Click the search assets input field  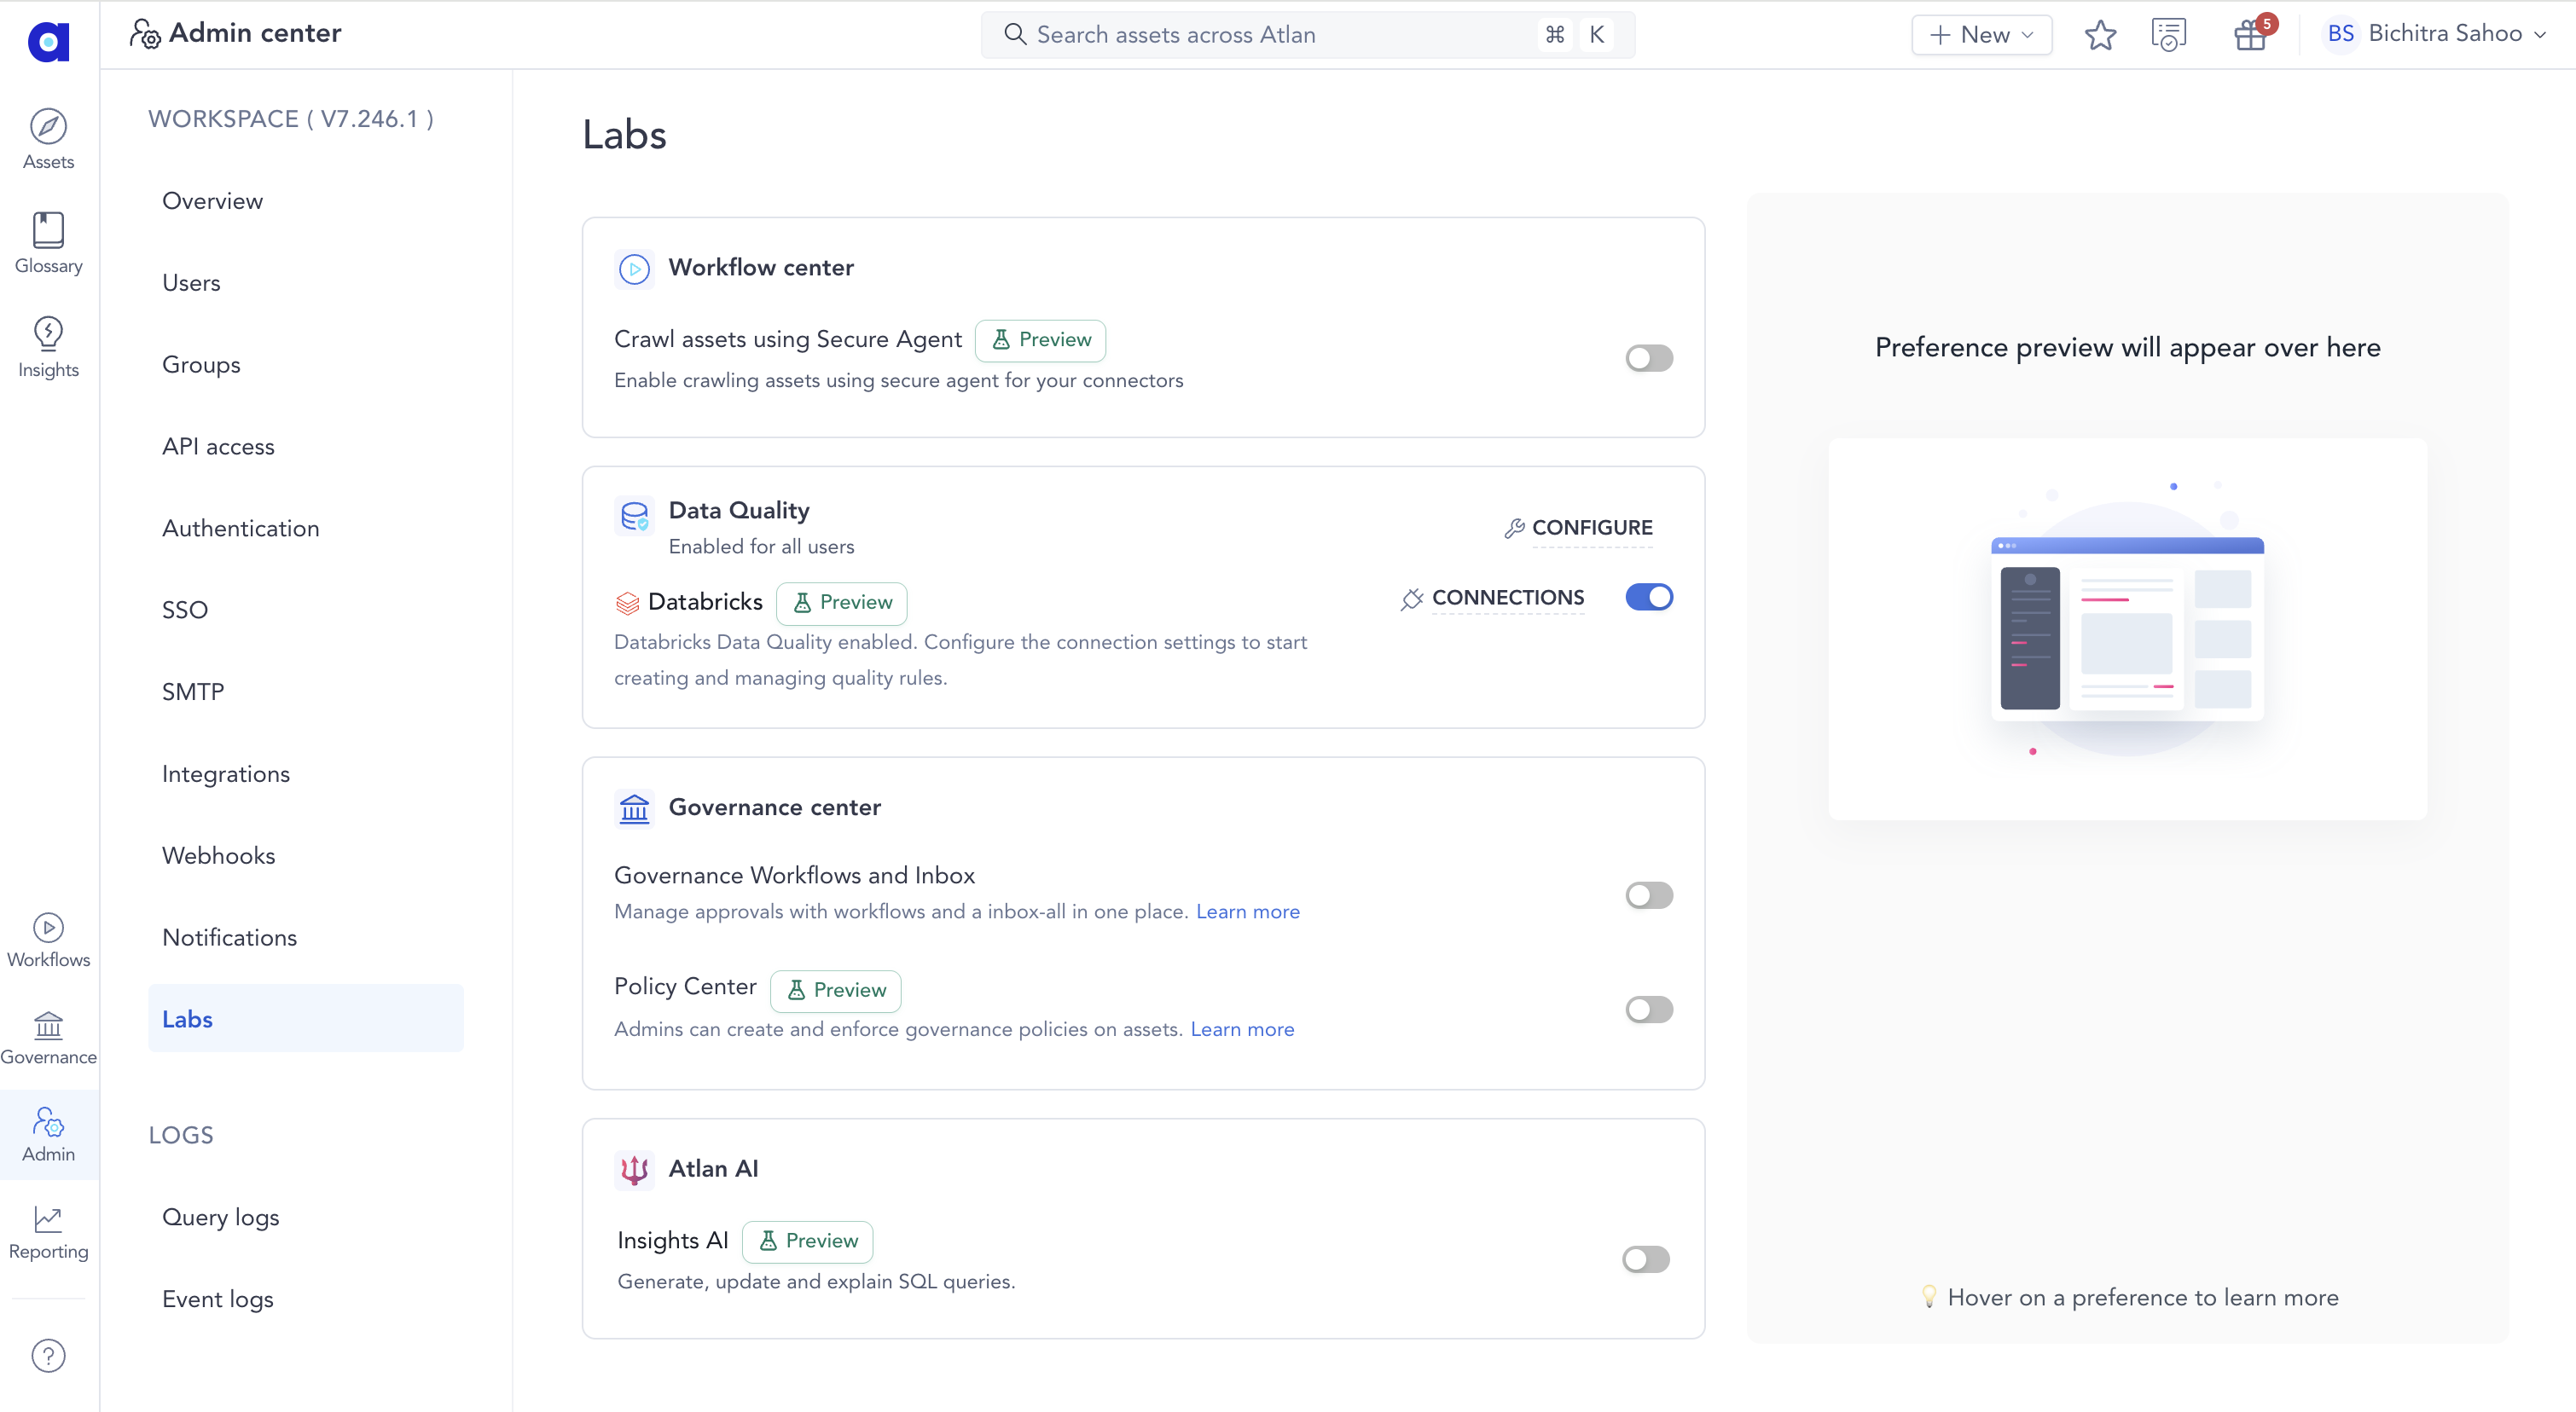pyautogui.click(x=1250, y=34)
